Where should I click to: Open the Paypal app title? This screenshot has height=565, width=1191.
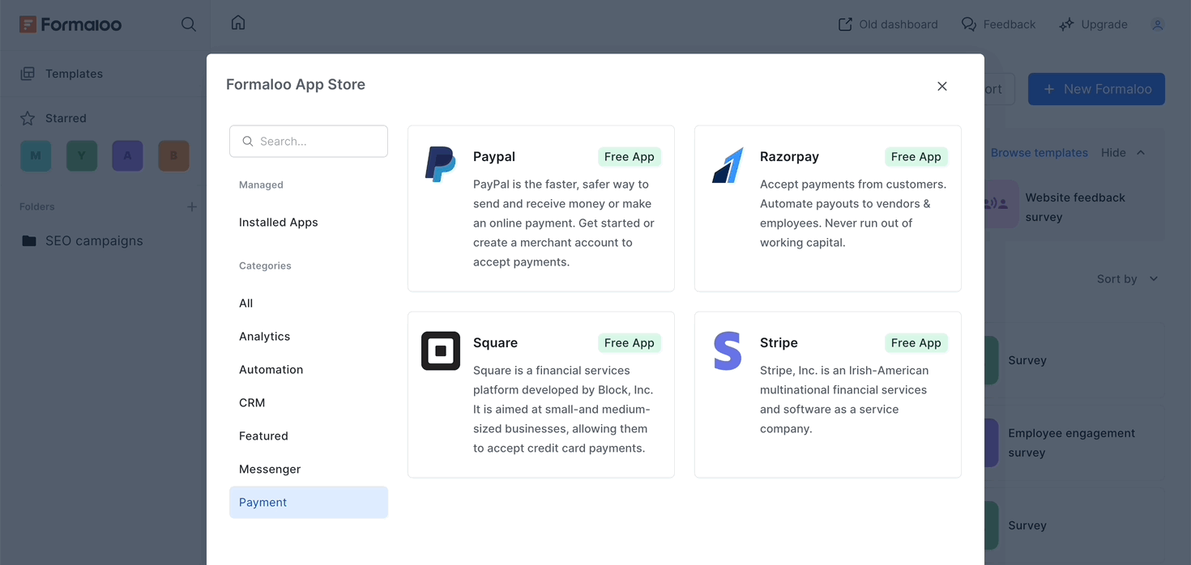pos(494,156)
